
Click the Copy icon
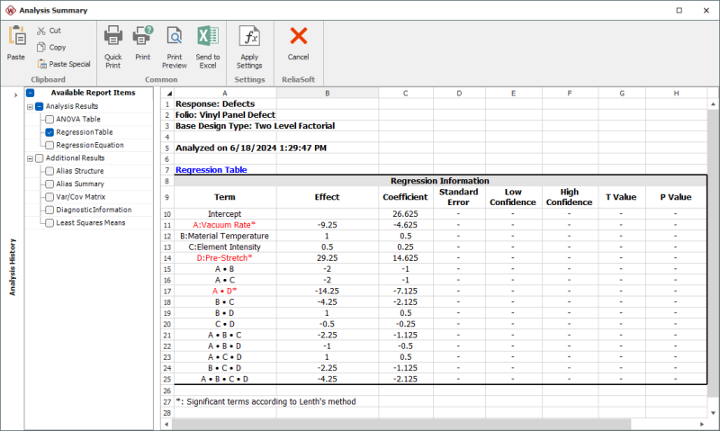point(42,47)
